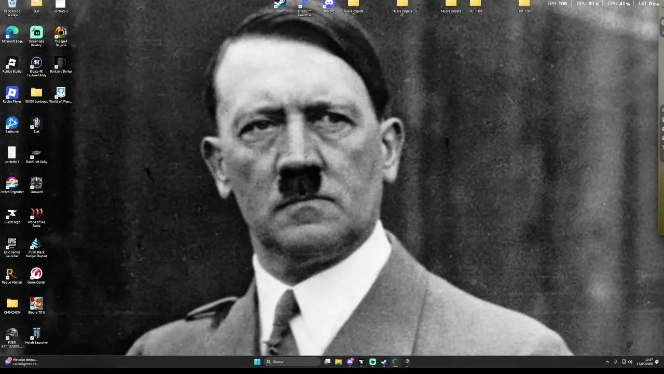Select the 1301-1400 folder

point(475,6)
